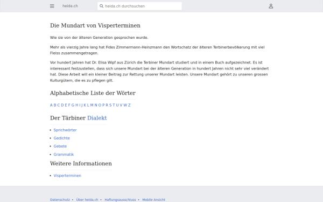323x202 pixels.
Task: Open letter R word list
Action: click(107, 105)
